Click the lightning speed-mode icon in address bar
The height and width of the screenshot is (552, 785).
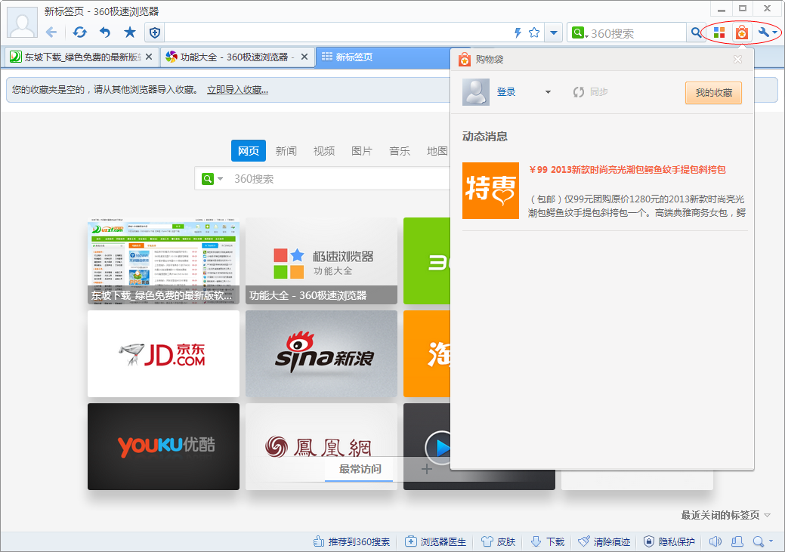pyautogui.click(x=518, y=33)
